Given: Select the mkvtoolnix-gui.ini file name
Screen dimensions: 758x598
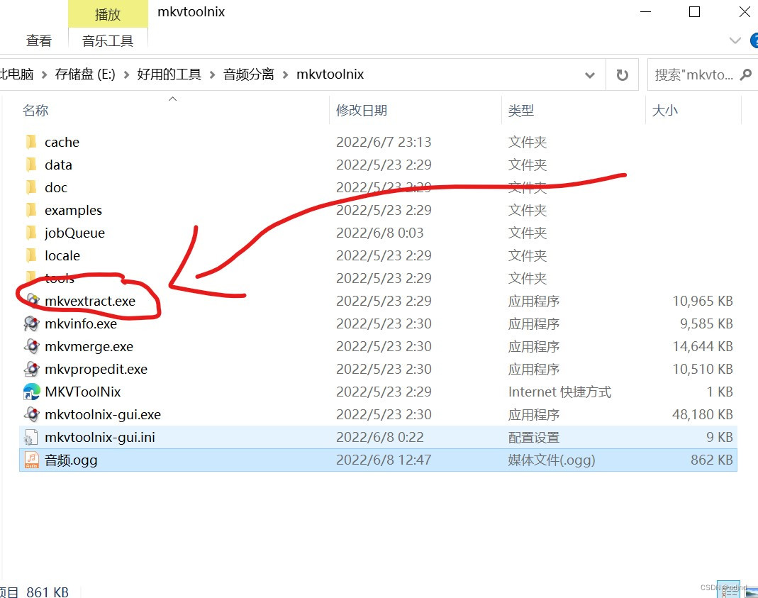Looking at the screenshot, I should click(x=99, y=438).
